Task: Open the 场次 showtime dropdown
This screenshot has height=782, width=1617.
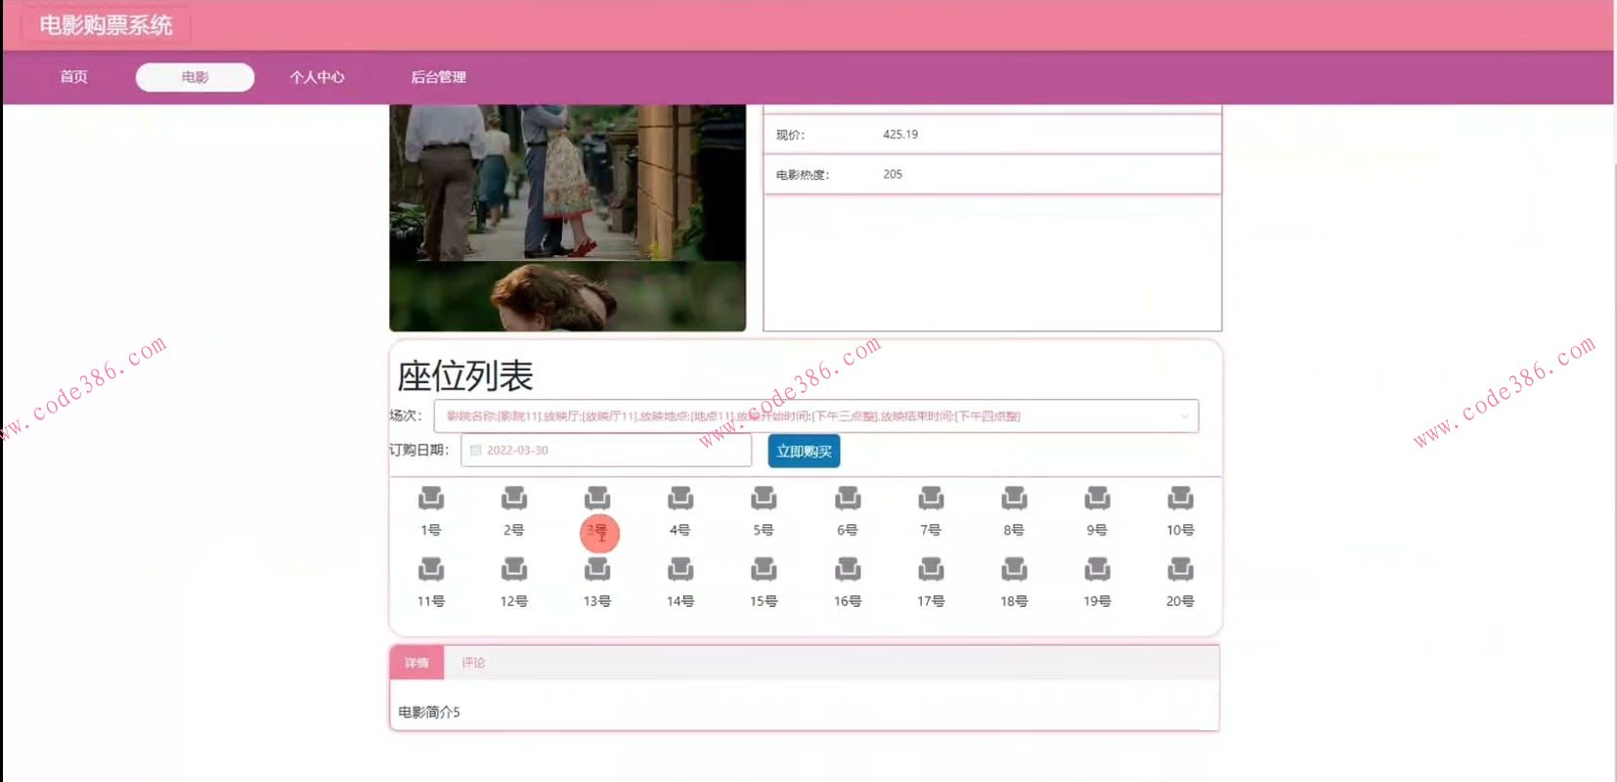Action: pos(816,416)
